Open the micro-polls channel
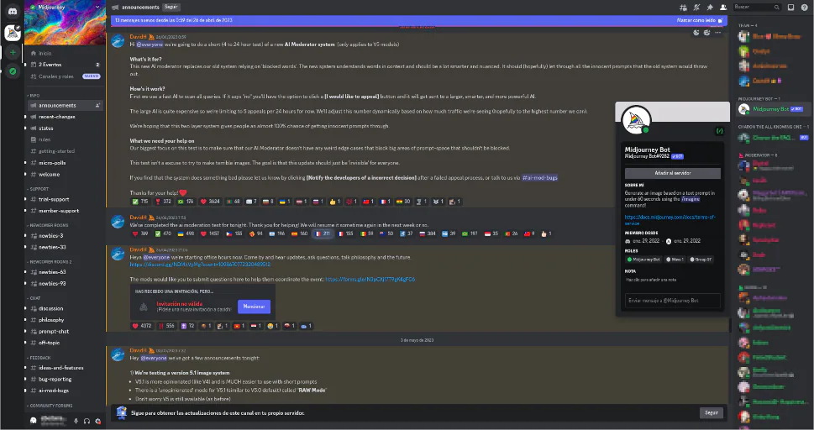 65,163
